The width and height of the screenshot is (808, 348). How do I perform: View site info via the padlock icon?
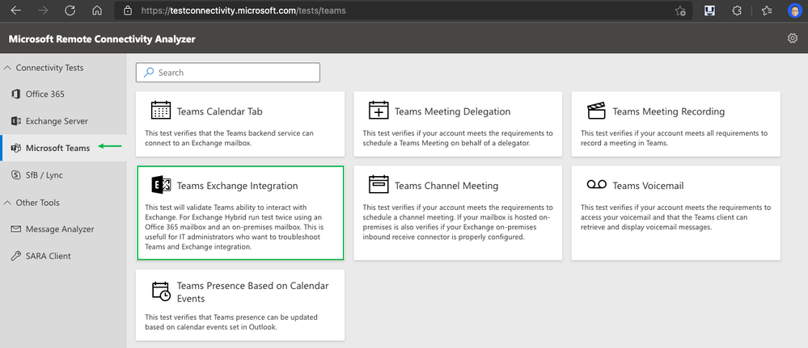pos(129,10)
